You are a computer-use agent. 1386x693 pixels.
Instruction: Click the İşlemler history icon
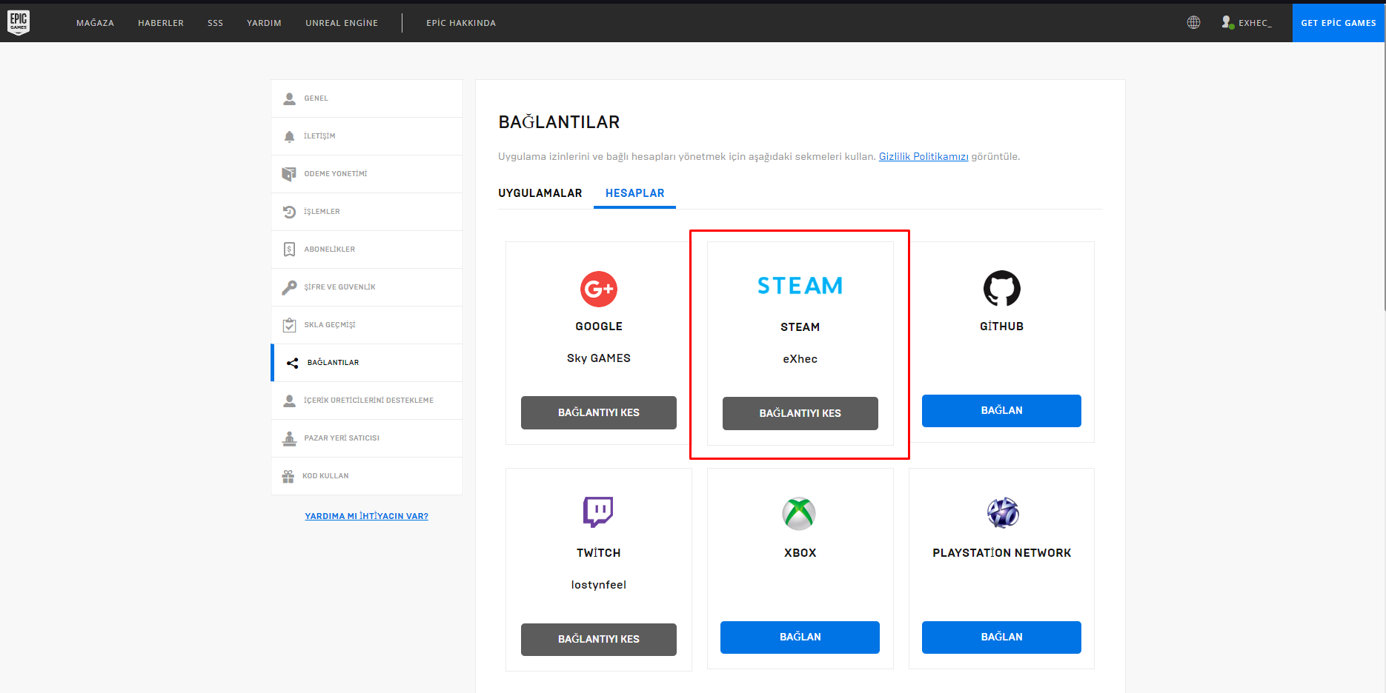click(289, 212)
